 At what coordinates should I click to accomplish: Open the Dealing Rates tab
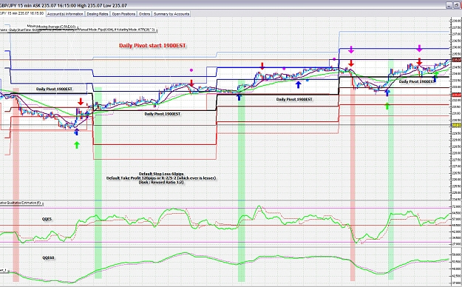click(98, 14)
